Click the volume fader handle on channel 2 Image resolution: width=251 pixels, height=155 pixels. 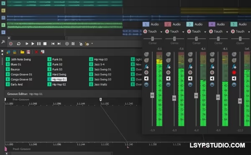[x=174, y=98]
